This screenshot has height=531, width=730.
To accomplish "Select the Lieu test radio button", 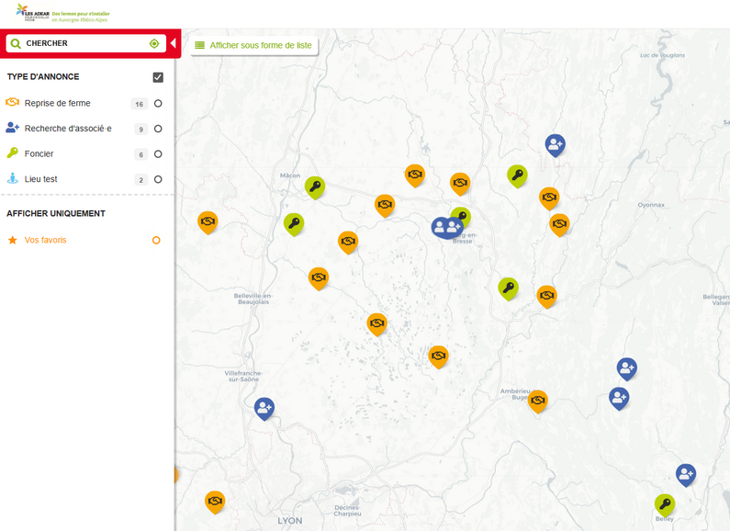I will [x=158, y=180].
